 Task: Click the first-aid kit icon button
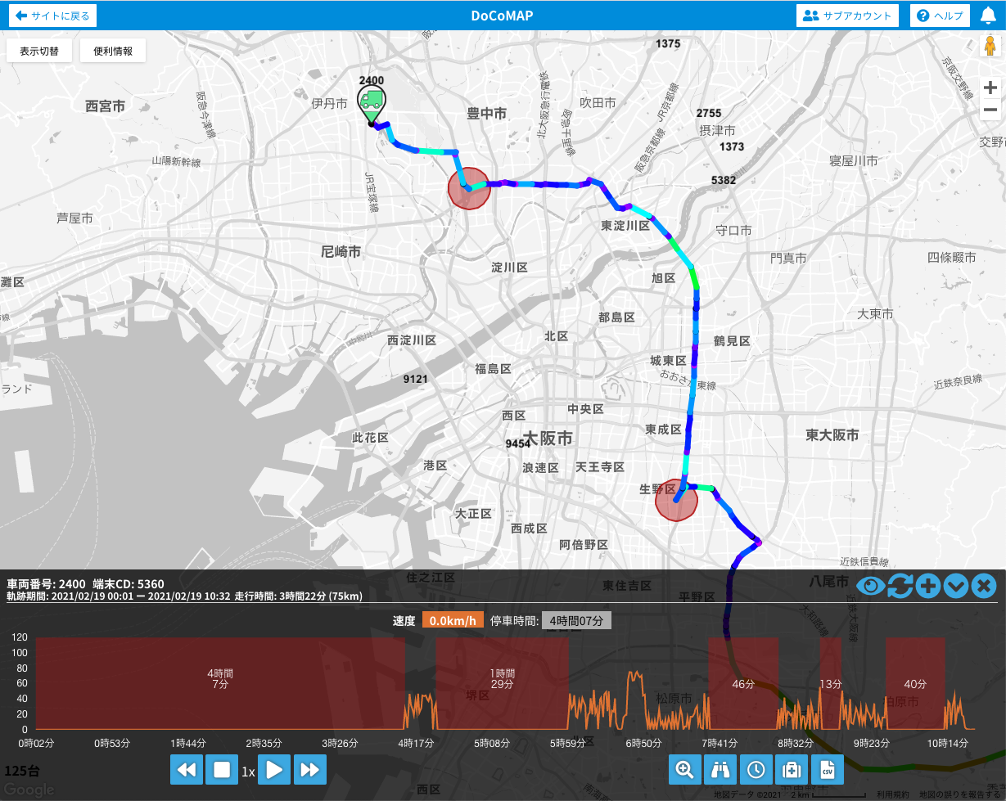[791, 769]
